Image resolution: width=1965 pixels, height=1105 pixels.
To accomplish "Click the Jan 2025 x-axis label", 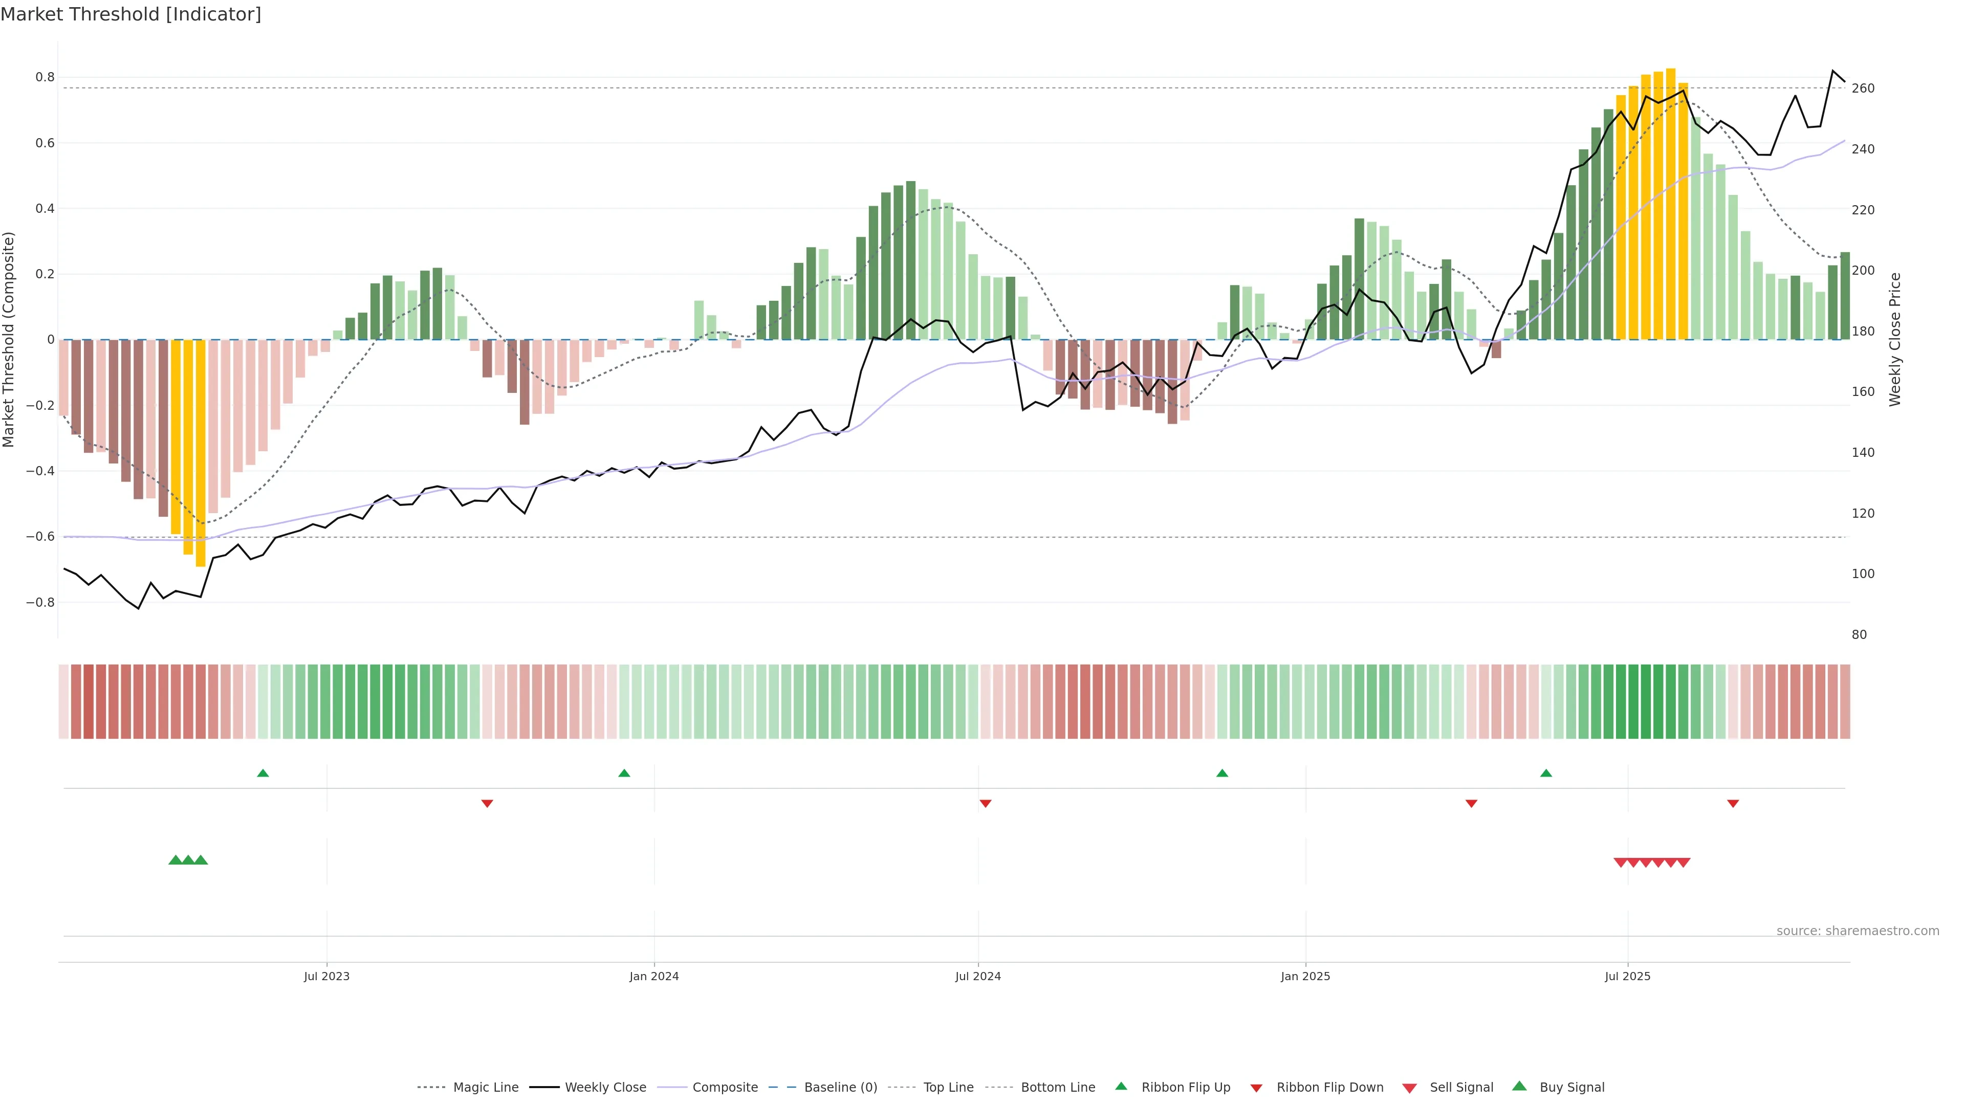I will pos(1305,976).
